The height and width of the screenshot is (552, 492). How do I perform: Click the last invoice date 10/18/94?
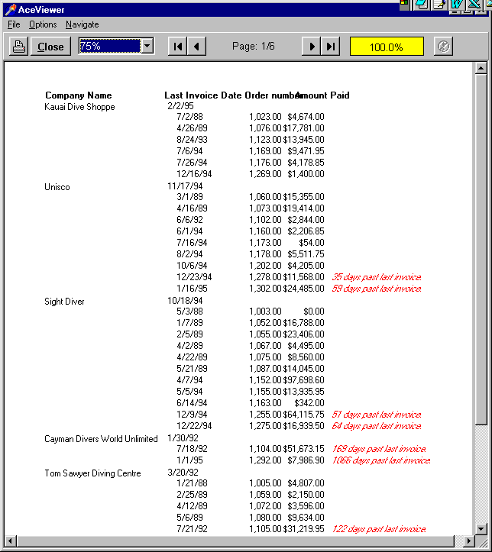pyautogui.click(x=185, y=301)
